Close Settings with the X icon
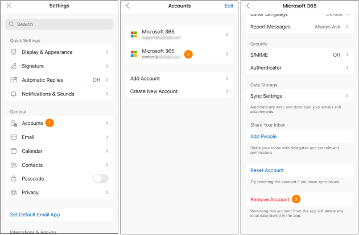359x235 pixels. point(9,6)
